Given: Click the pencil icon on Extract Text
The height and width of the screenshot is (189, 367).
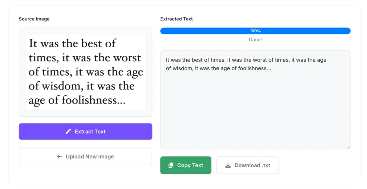Looking at the screenshot, I should (68, 131).
